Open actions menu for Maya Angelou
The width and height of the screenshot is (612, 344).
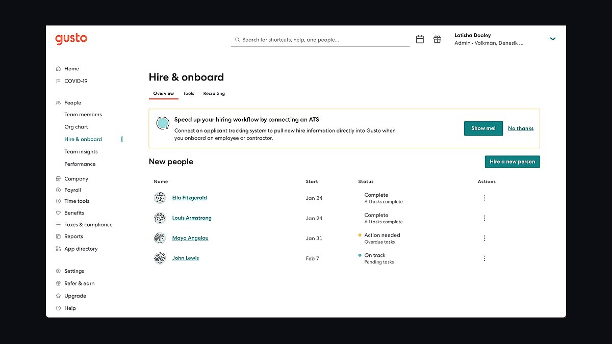pos(484,238)
